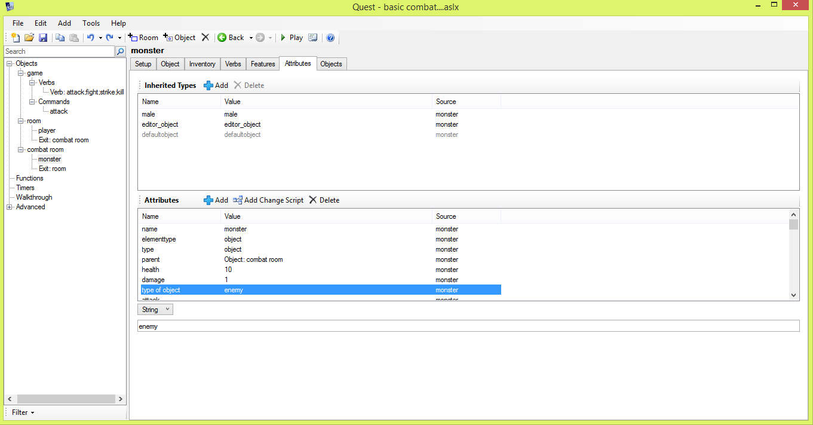Click the attributes list scroll down arrow
This screenshot has height=425, width=813.
pos(793,295)
